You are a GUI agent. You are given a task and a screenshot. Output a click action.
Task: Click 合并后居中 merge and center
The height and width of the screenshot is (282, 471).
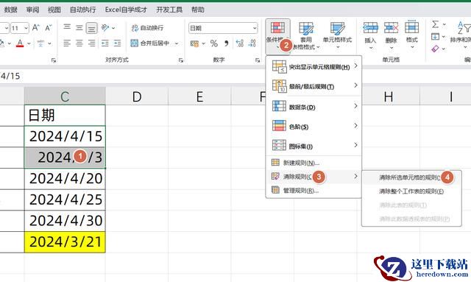149,43
